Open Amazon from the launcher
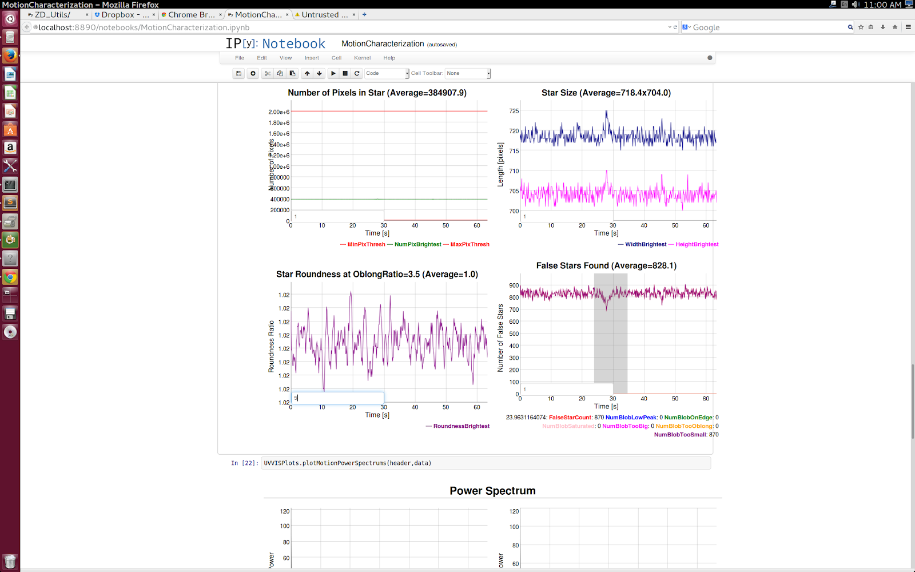Screen dimensions: 915x572 coord(10,148)
